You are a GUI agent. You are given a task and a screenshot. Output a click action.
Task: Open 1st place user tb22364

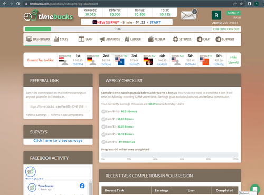pos(78,64)
